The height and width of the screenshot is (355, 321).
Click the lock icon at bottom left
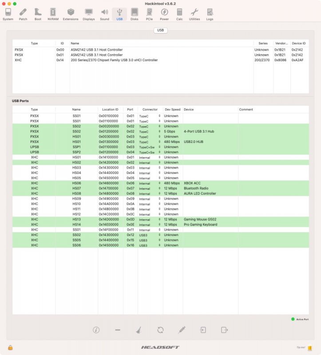[10, 347]
